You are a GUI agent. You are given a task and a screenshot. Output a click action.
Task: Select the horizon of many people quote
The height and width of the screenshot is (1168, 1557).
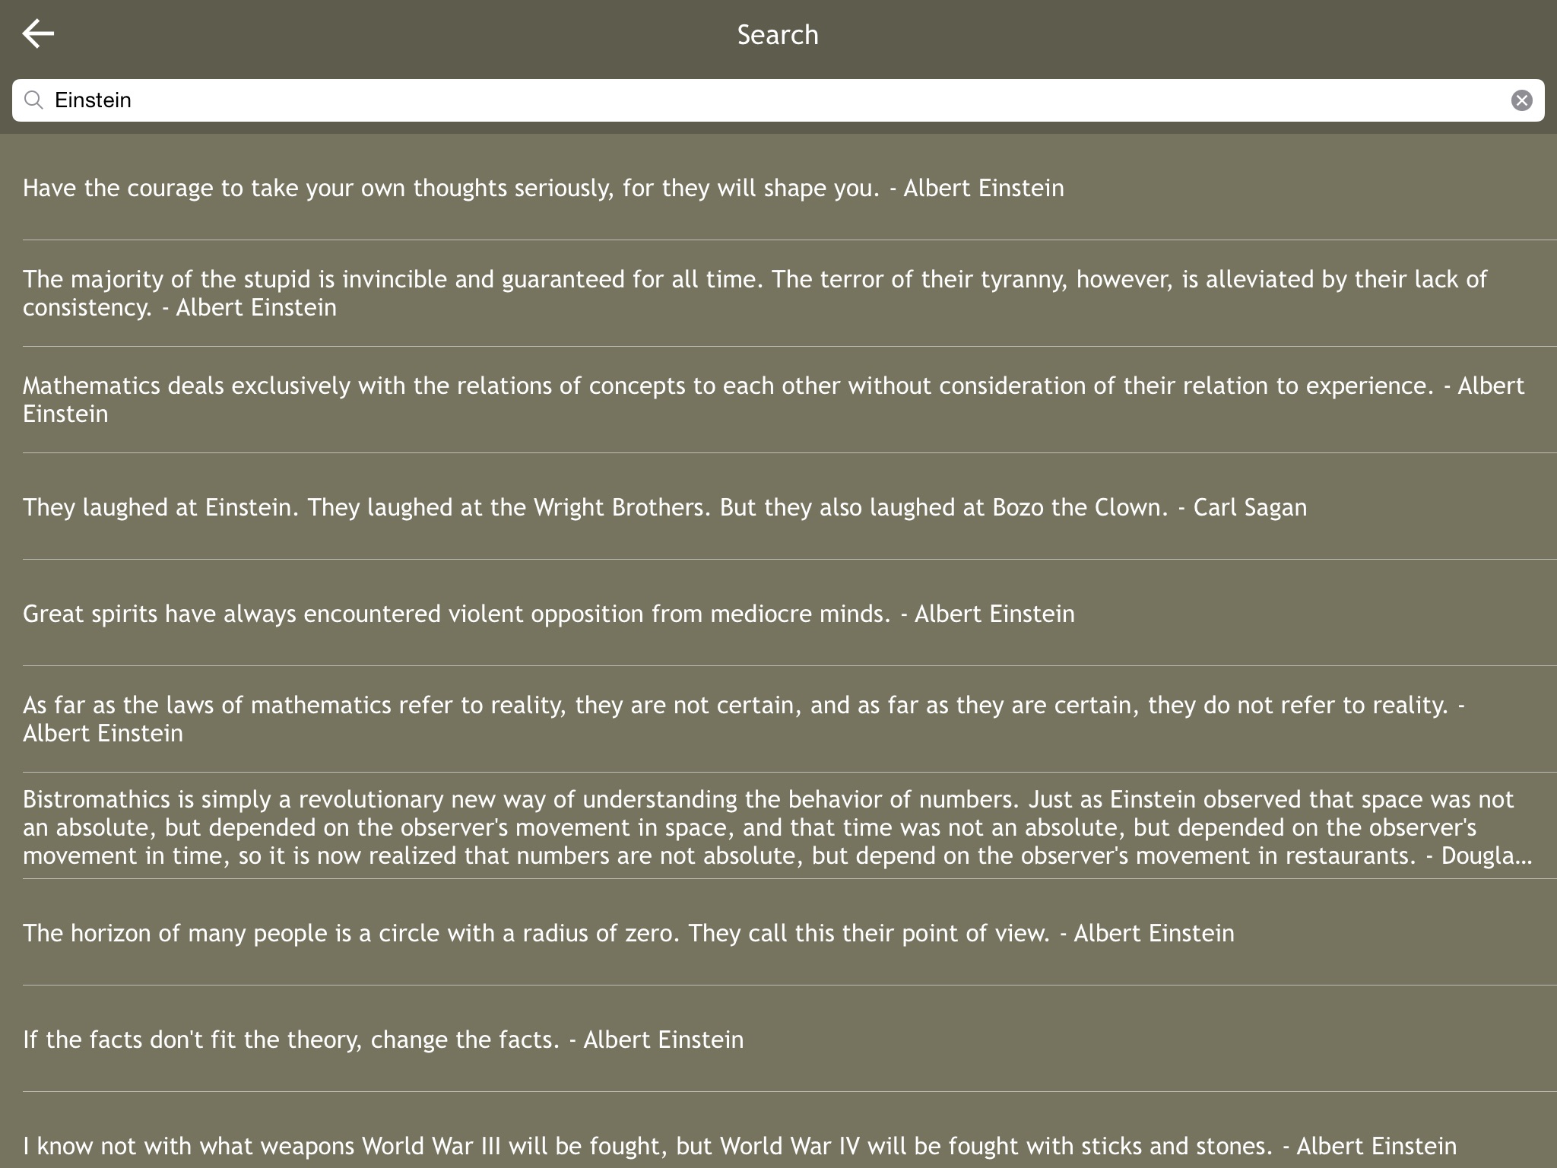[628, 933]
